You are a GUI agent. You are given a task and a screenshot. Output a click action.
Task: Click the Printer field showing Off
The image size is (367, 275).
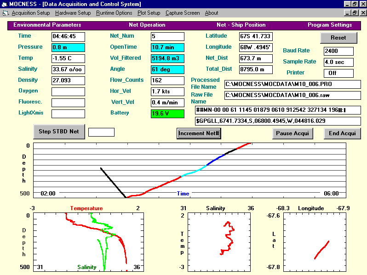[338, 73]
